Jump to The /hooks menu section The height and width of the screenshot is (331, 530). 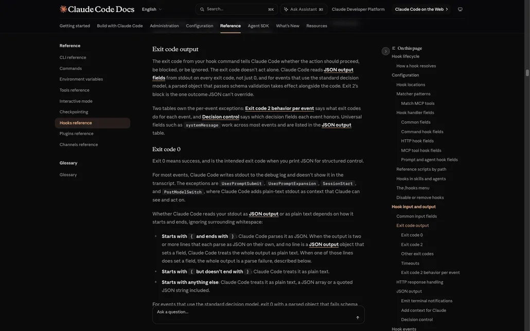tap(413, 188)
